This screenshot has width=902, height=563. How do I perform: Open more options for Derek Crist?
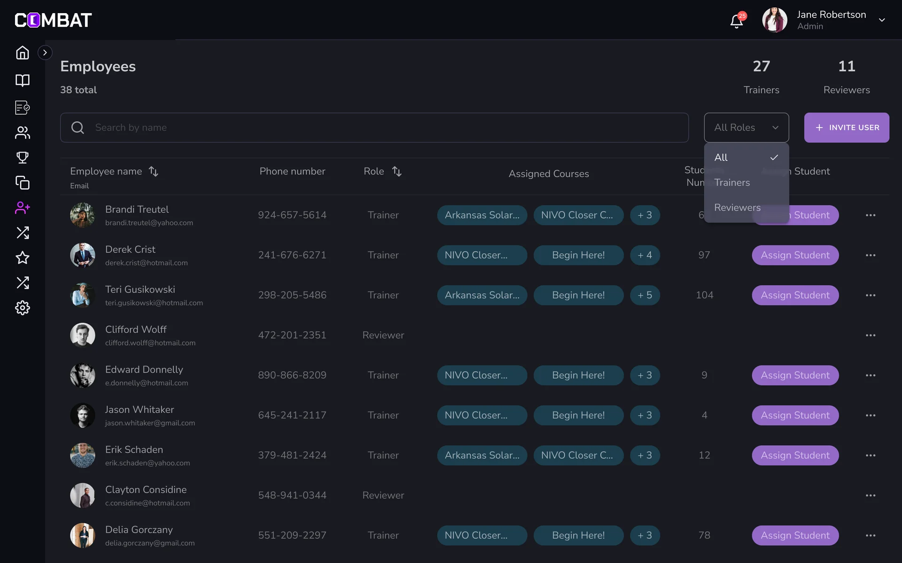(871, 255)
